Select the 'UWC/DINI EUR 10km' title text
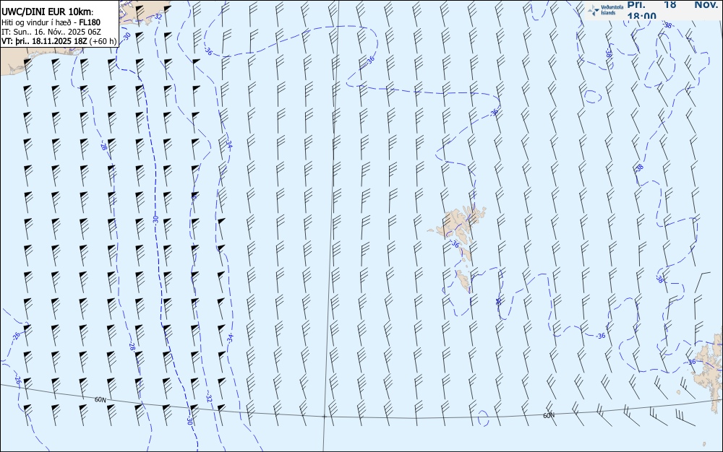 47,12
